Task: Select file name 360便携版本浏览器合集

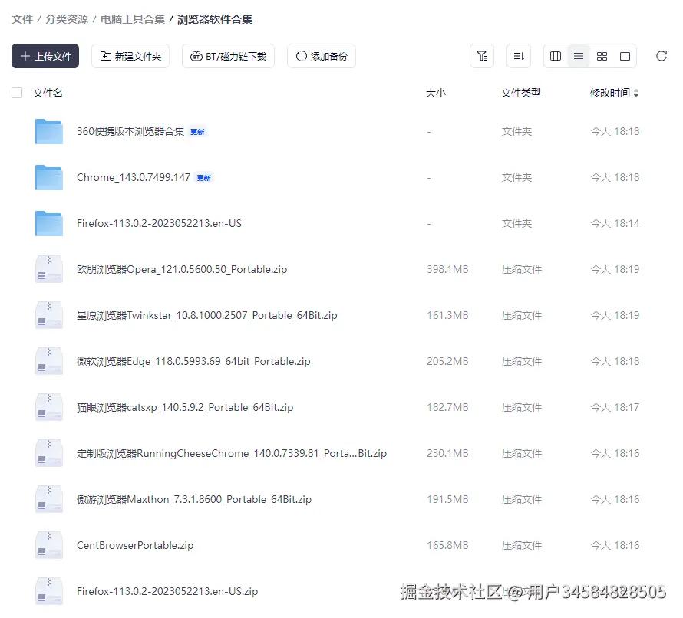Action: coord(130,131)
